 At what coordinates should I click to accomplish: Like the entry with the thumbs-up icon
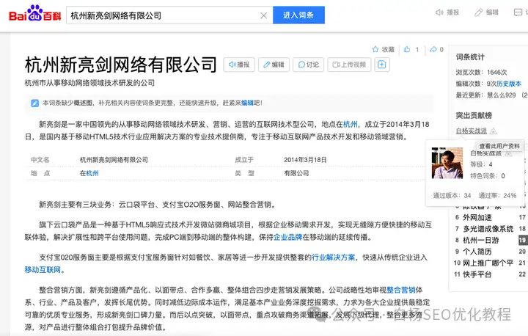[x=407, y=49]
